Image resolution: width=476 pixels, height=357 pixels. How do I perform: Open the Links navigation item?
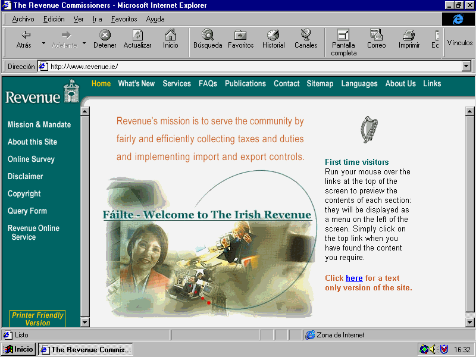[432, 83]
